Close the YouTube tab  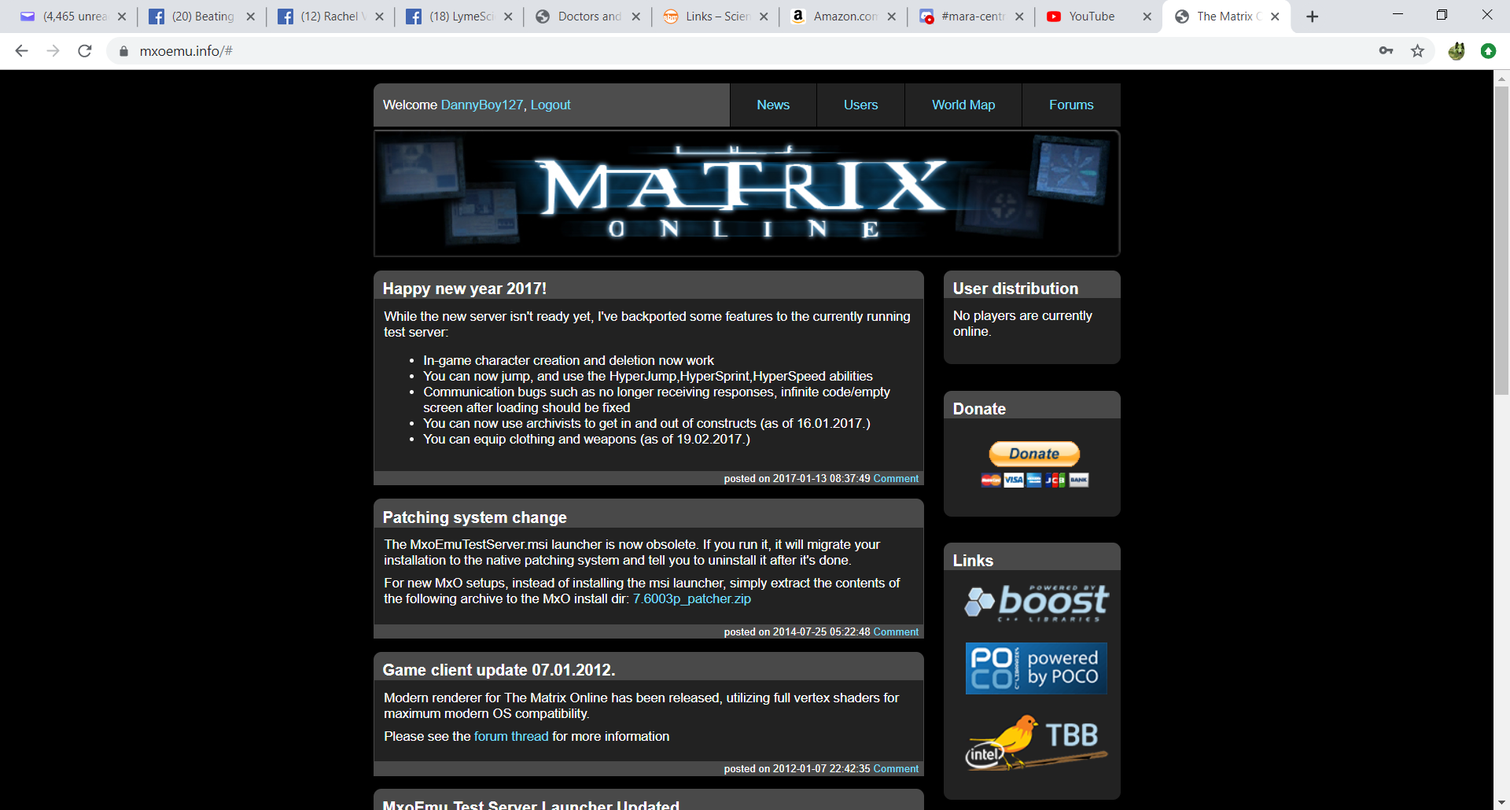1147,17
